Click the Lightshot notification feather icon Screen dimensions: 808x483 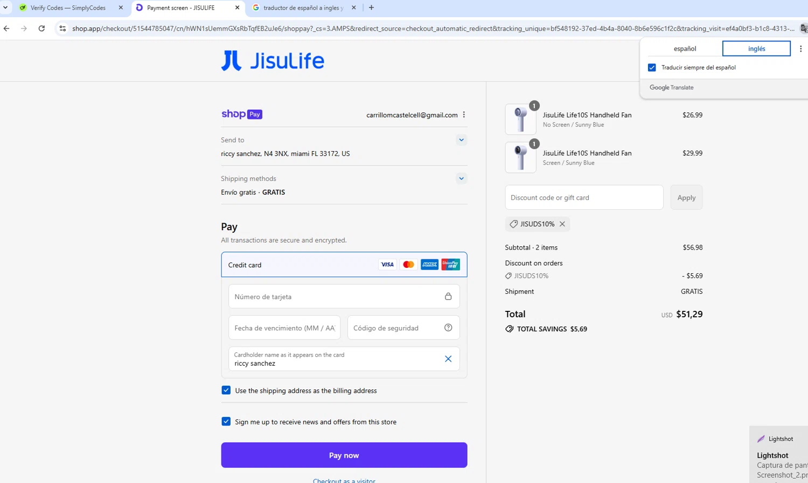pyautogui.click(x=761, y=439)
